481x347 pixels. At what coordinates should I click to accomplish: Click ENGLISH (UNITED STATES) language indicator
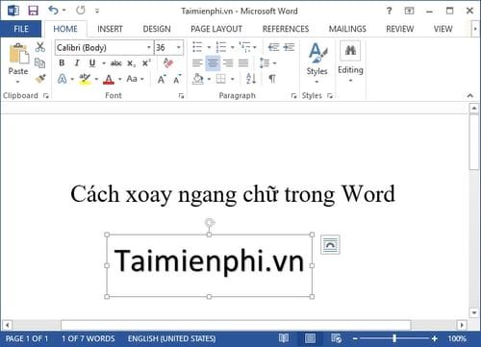point(171,338)
